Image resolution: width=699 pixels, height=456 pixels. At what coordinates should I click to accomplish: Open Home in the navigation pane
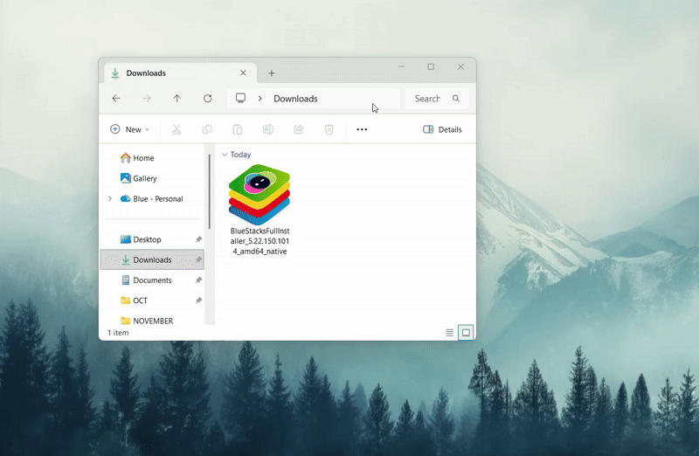pyautogui.click(x=143, y=158)
